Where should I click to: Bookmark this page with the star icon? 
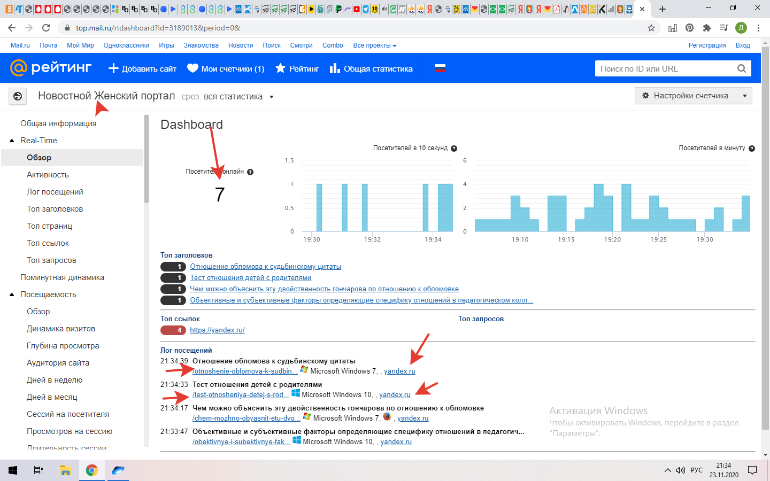coord(651,28)
